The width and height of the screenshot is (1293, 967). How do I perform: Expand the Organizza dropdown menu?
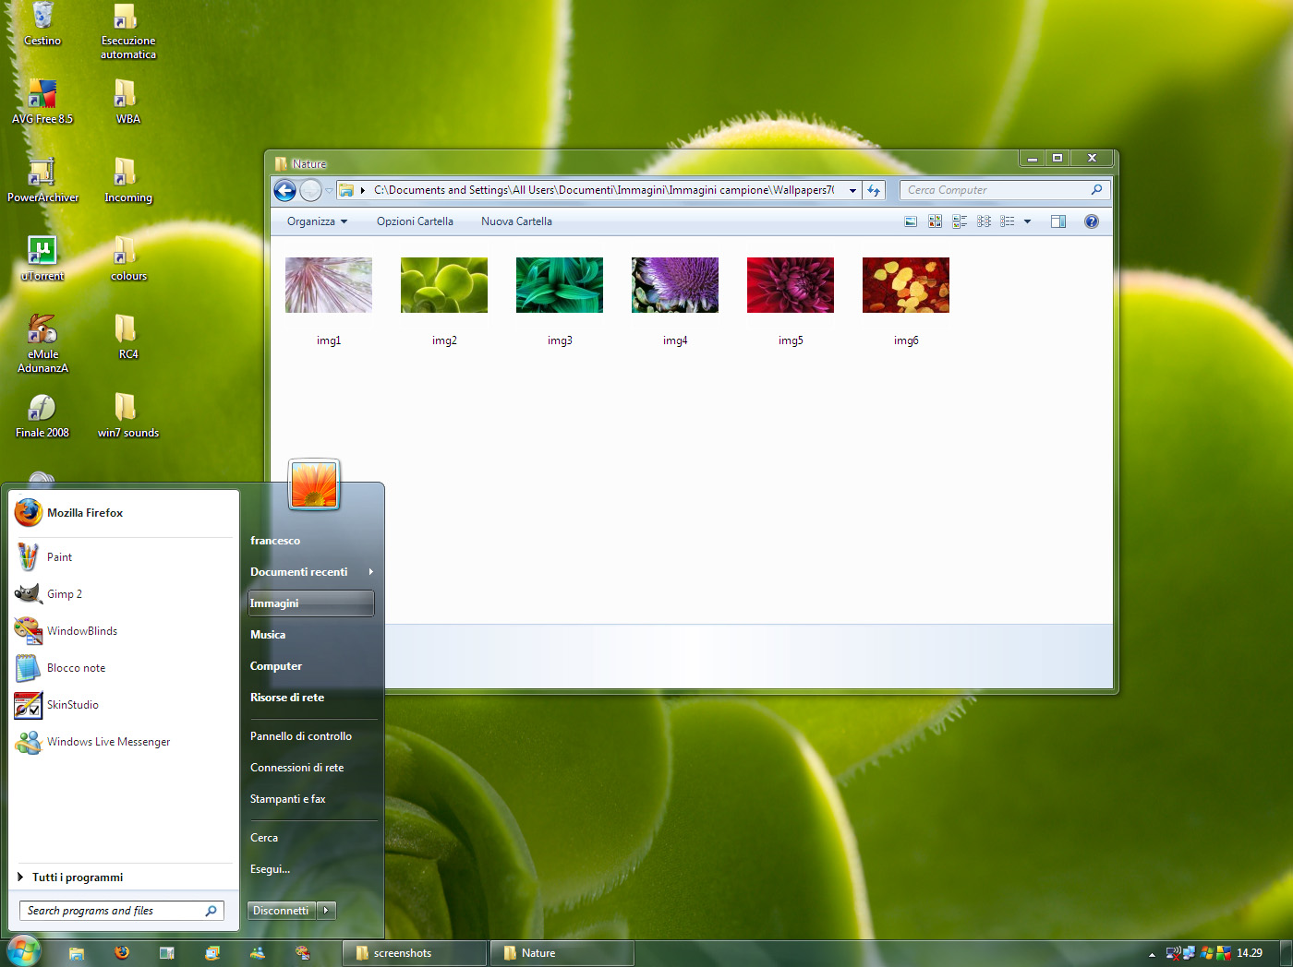tap(317, 221)
